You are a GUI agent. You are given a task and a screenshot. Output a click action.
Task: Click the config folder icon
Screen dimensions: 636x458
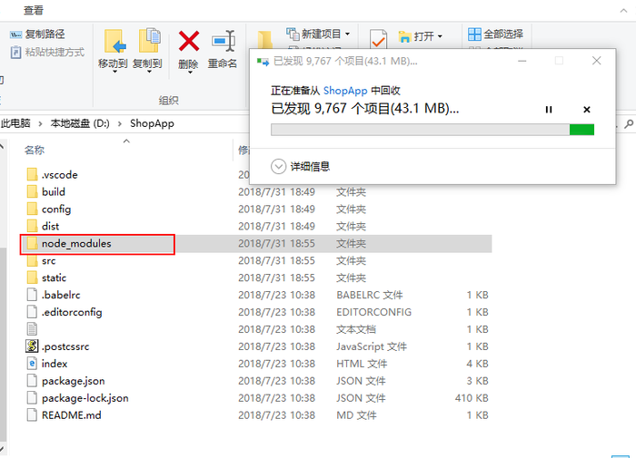[x=32, y=209]
